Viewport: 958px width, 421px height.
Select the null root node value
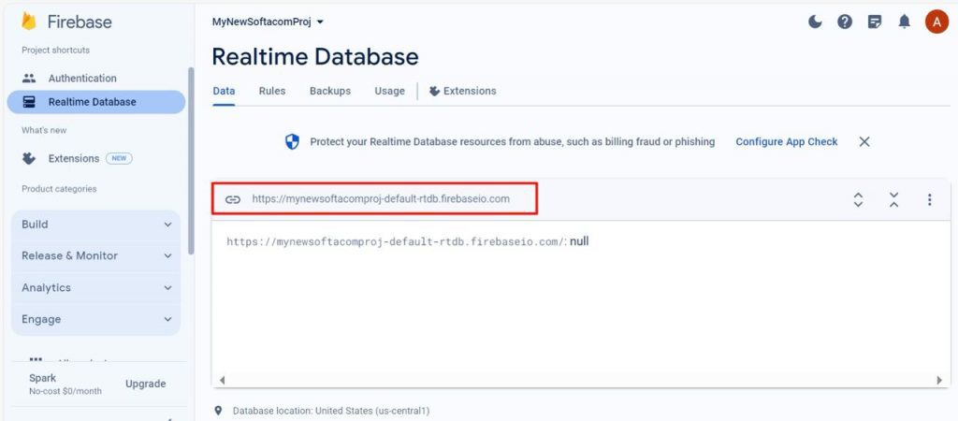(x=579, y=241)
